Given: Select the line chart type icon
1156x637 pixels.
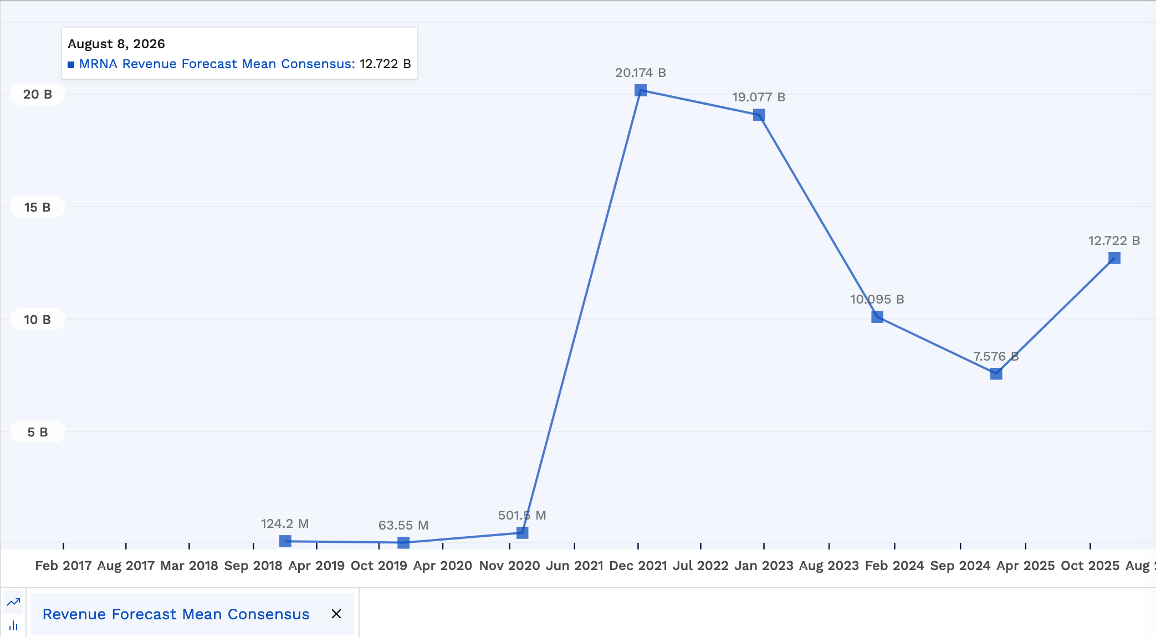Looking at the screenshot, I should (x=13, y=602).
